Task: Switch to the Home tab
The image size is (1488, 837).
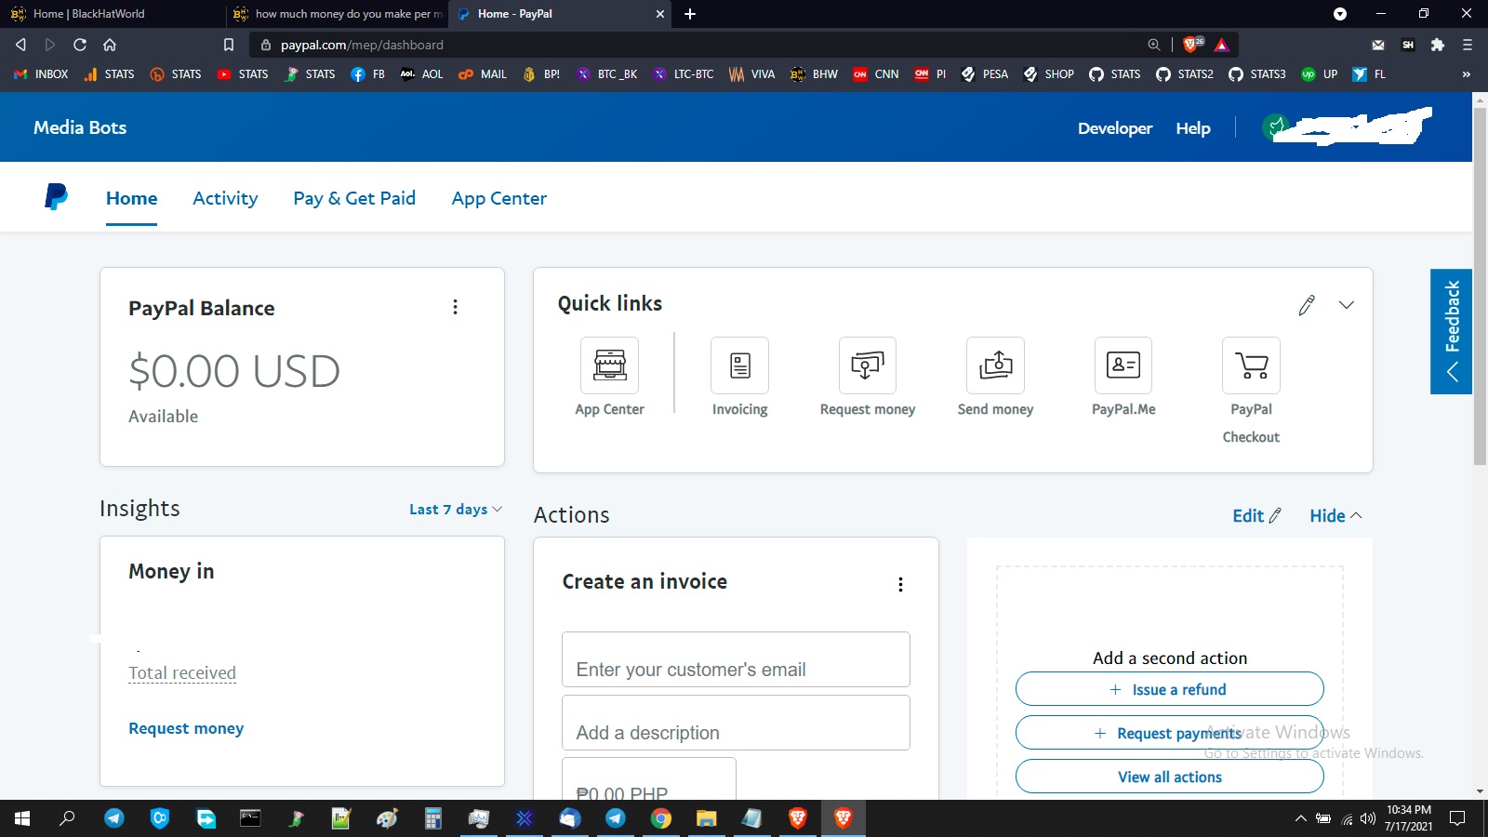Action: (131, 198)
